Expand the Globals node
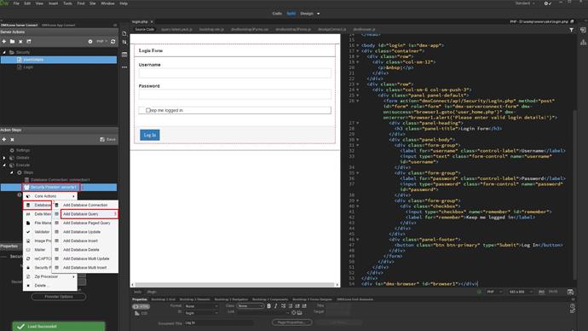 tap(4, 158)
